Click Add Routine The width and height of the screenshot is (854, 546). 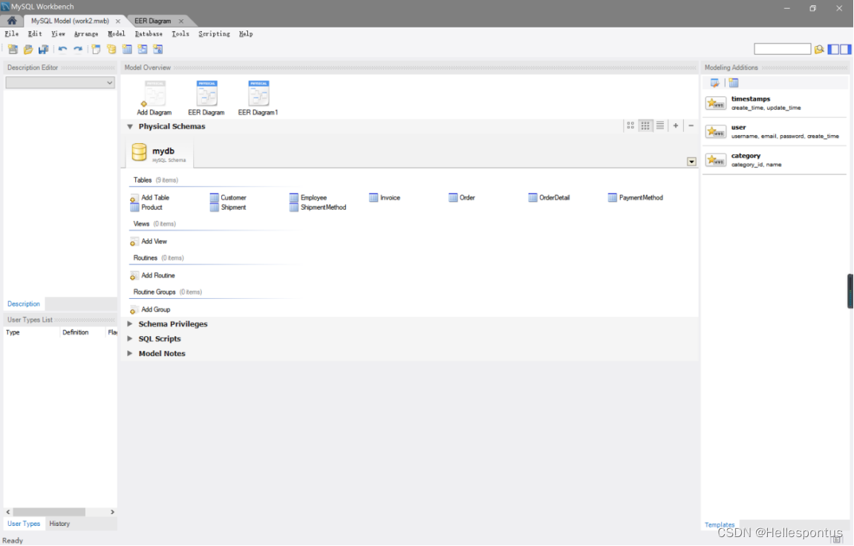pos(152,275)
